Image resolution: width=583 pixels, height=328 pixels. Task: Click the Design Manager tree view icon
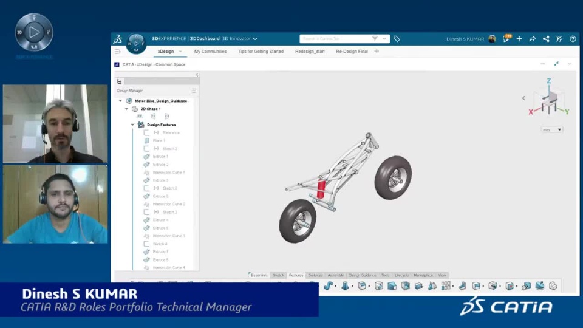[120, 81]
